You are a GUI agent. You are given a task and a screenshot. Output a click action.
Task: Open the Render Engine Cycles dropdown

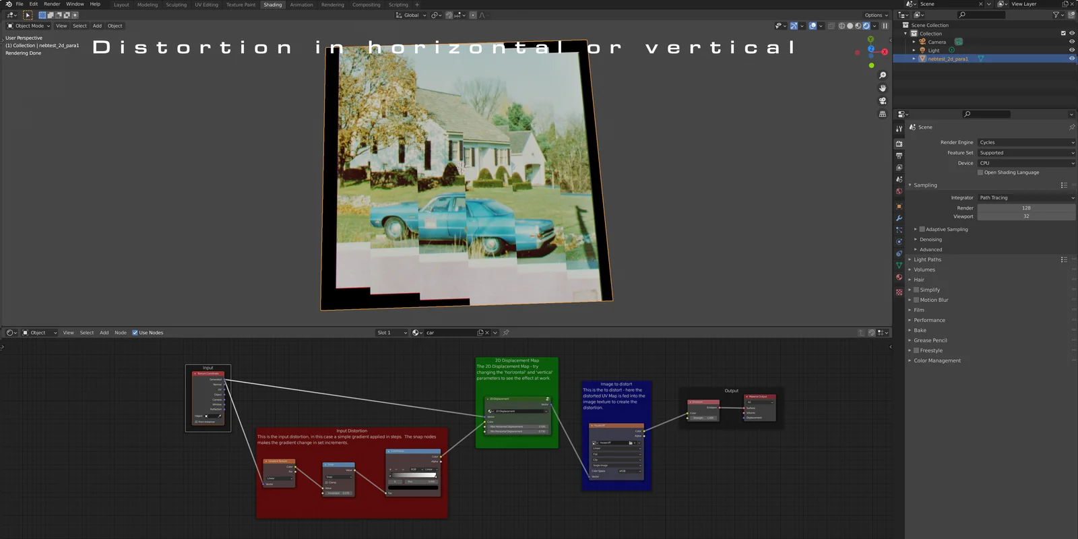coord(1026,142)
